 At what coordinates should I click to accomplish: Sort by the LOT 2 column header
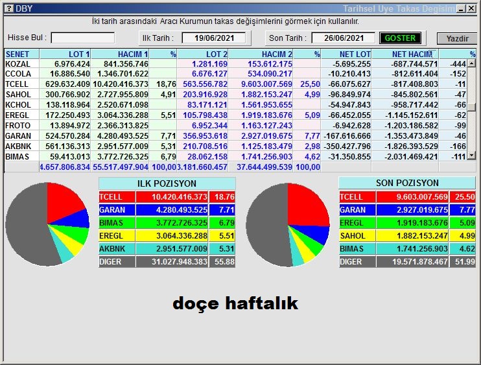202,54
